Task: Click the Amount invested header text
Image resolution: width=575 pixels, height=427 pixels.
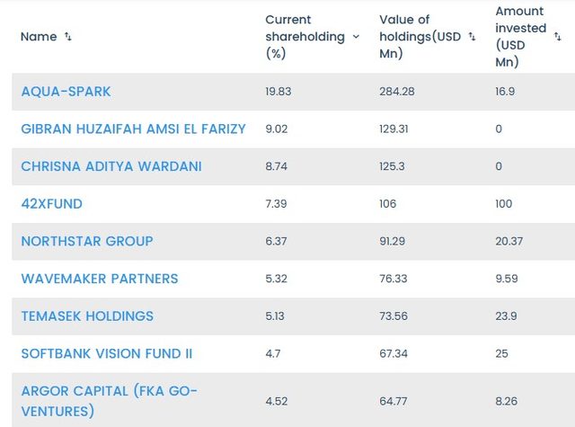Action: 520,37
